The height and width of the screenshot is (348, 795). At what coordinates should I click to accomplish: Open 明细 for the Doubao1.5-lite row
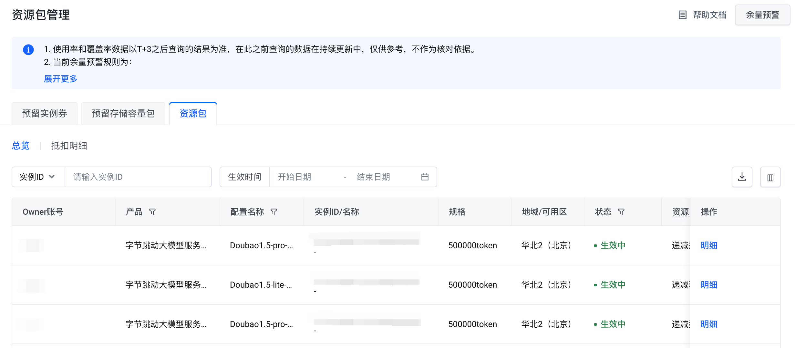709,285
